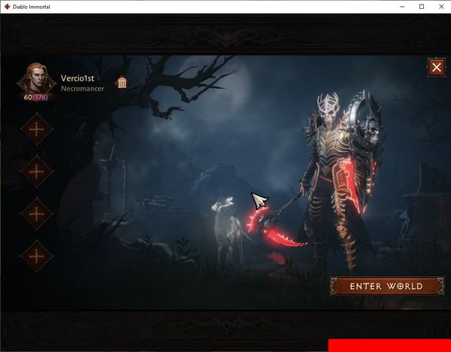Click the first empty character slot plus
451x352 pixels.
(x=36, y=130)
